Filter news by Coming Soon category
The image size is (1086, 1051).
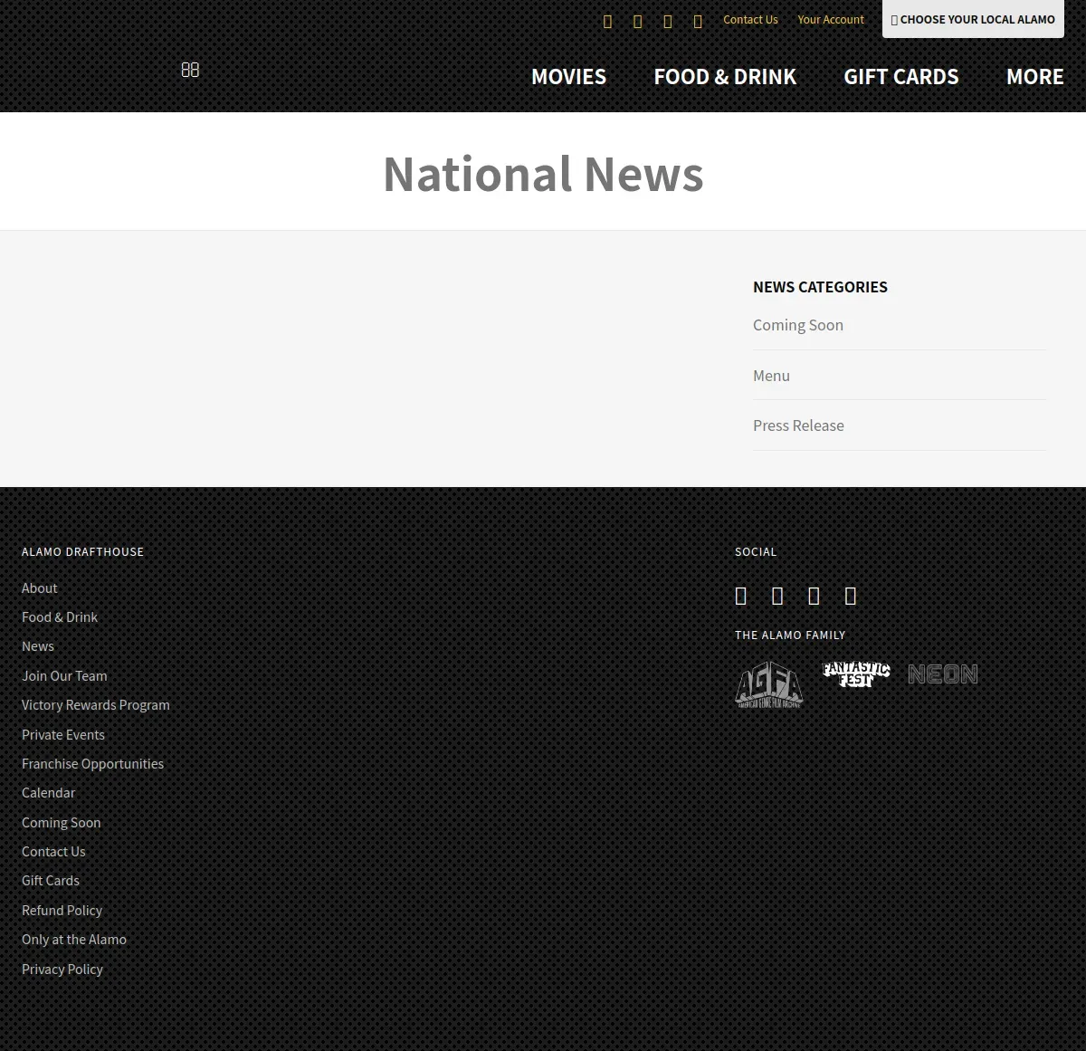tap(798, 325)
